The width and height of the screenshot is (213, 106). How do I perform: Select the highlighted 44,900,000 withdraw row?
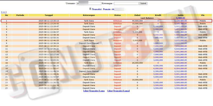point(106,21)
